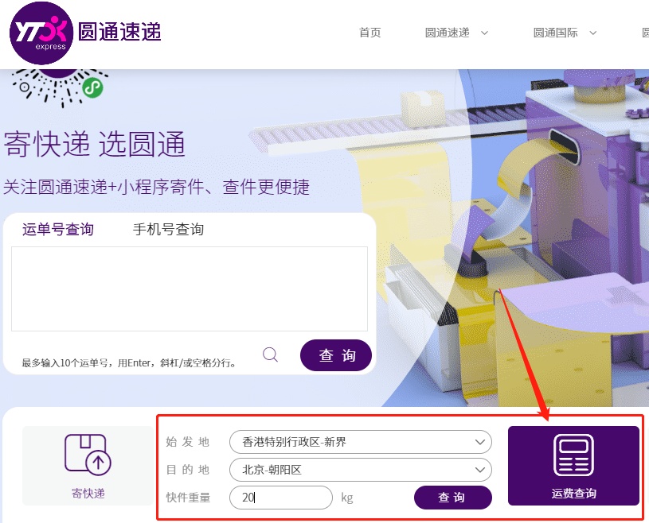Click the magnifier search icon
This screenshot has height=523, width=649.
(271, 354)
